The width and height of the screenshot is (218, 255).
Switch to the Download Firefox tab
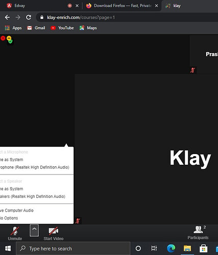point(122,6)
